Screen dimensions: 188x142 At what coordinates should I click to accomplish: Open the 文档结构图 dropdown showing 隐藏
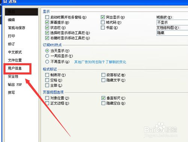pyautogui.click(x=172, y=33)
